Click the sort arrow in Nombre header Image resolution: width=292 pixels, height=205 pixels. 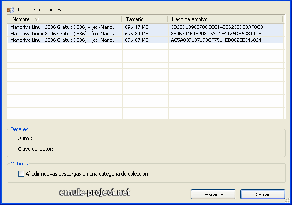(x=37, y=19)
